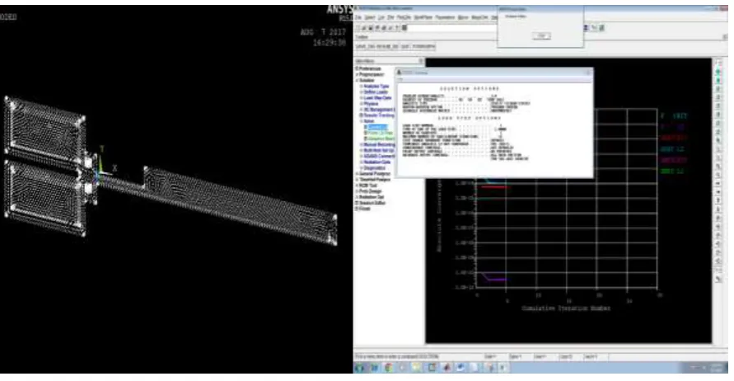Open Google Chrome from the taskbar
This screenshot has height=381, width=734.
(x=389, y=368)
